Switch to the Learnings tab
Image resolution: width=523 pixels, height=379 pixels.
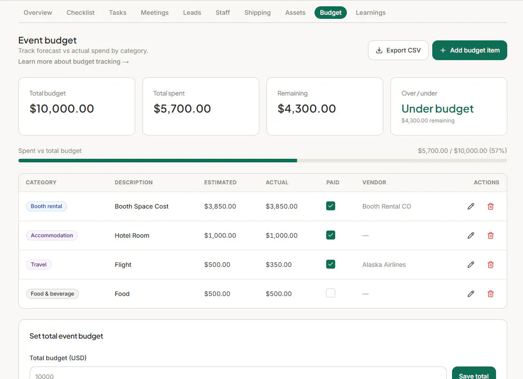[x=371, y=13]
